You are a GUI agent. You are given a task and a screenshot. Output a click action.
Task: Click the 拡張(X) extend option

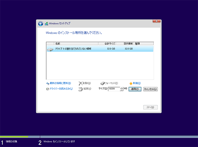(87, 88)
